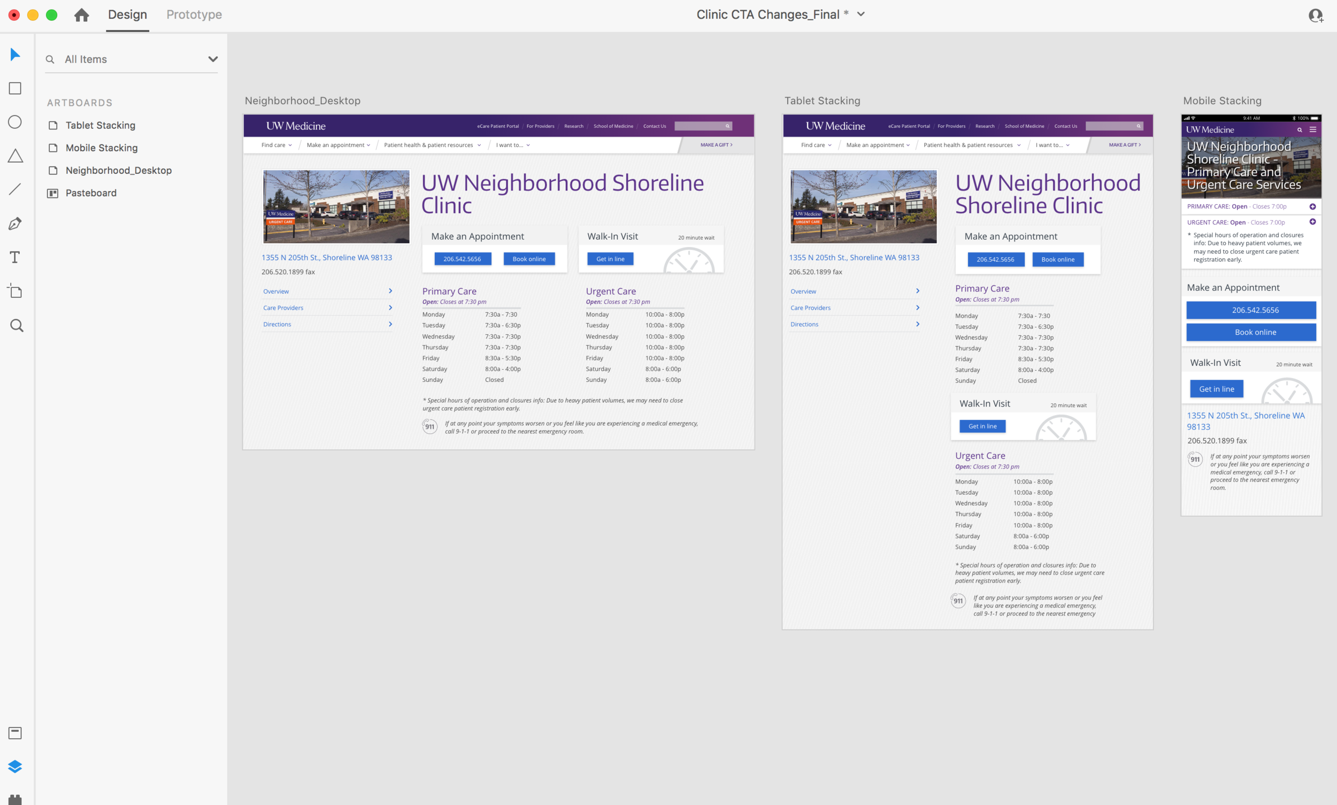Select Pasteboard in the layers list
This screenshot has width=1337, height=805.
click(x=90, y=193)
